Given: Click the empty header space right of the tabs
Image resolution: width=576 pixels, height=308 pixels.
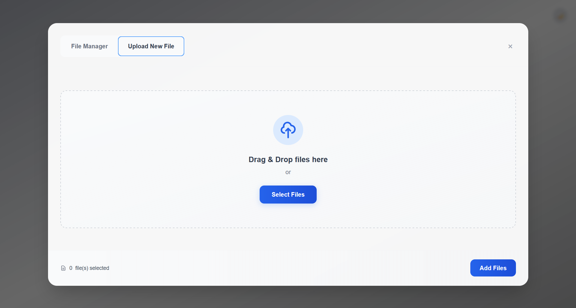Looking at the screenshot, I should pos(330,46).
